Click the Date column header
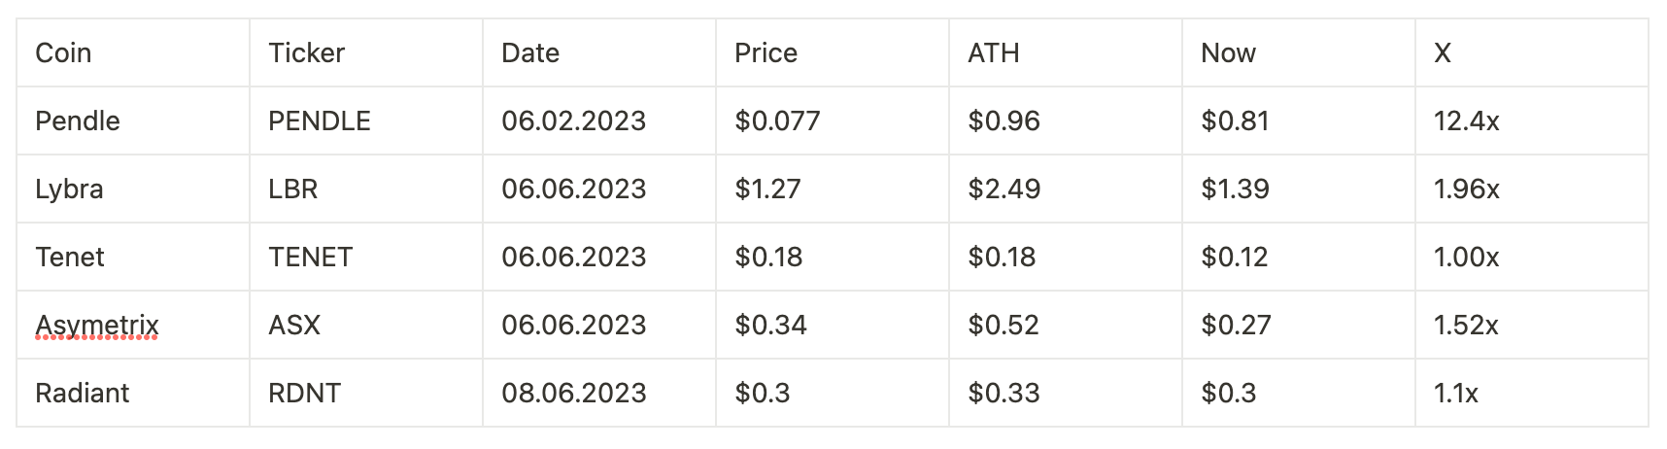Viewport: 1667px width, 449px height. (x=599, y=52)
